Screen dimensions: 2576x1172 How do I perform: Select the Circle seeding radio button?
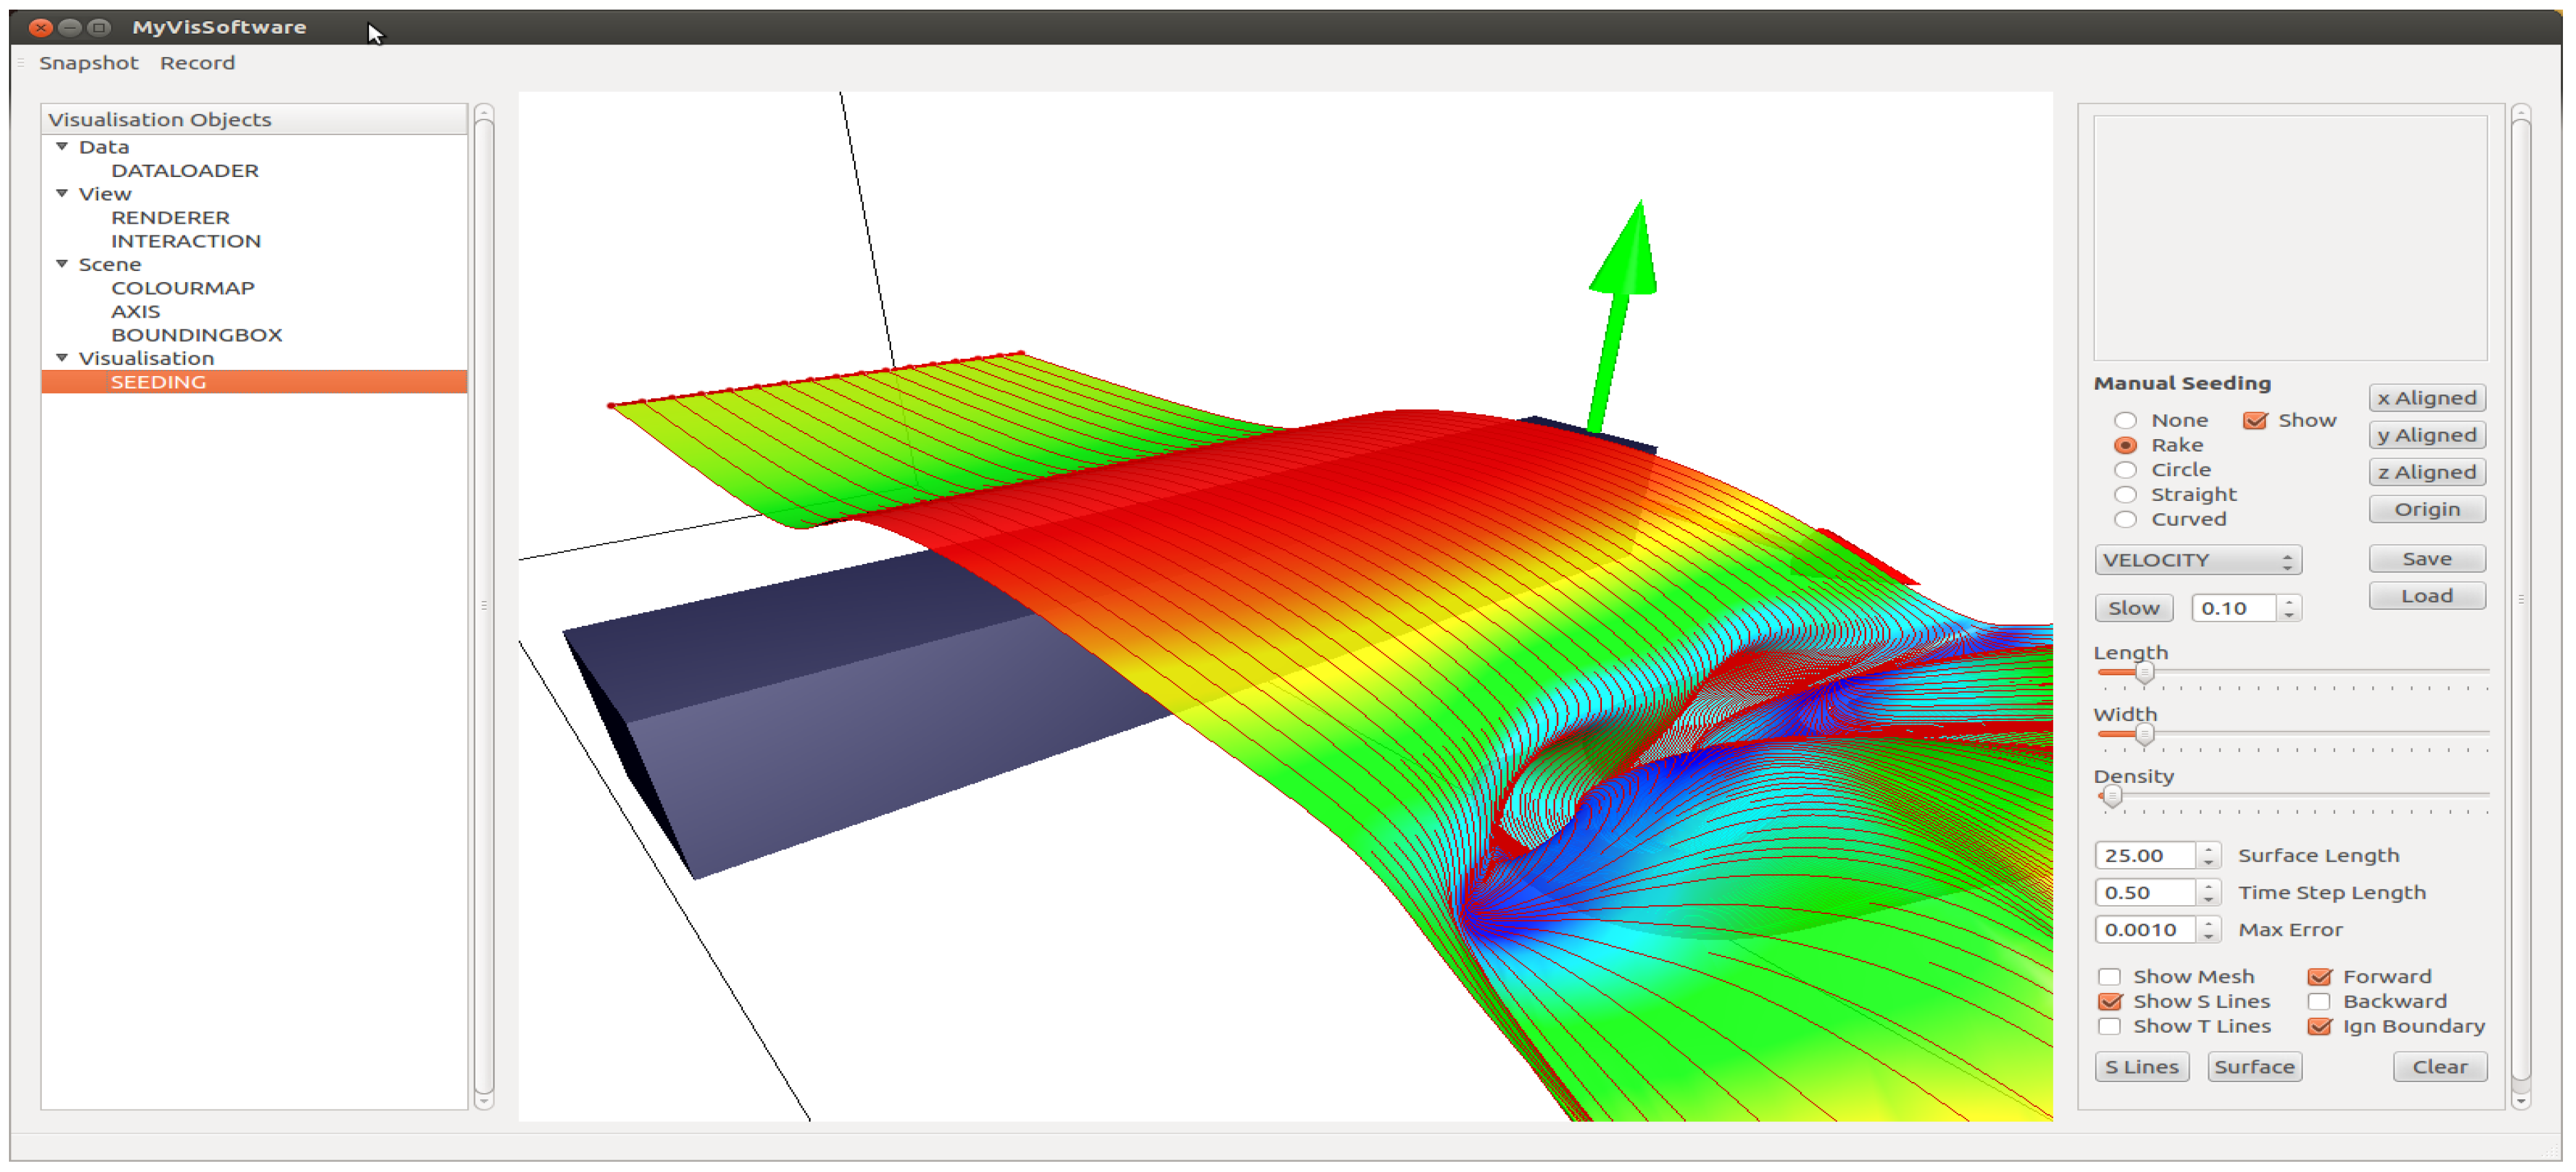tap(2125, 470)
